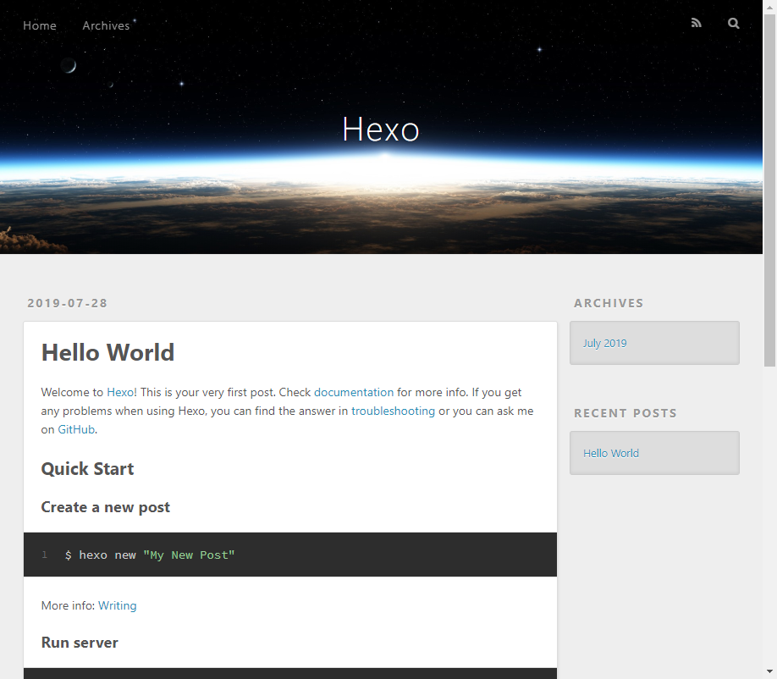This screenshot has height=679, width=777.
Task: Go to the GitHub link
Action: click(75, 429)
